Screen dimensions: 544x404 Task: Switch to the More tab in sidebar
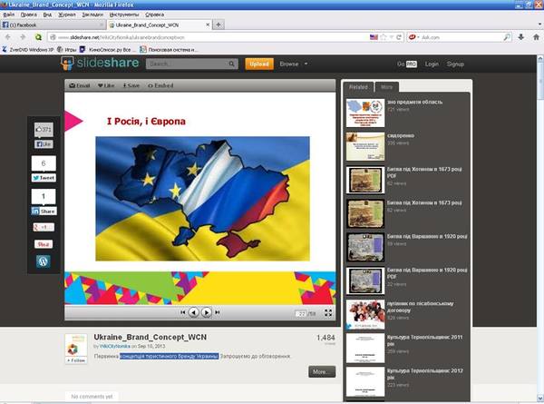click(387, 87)
